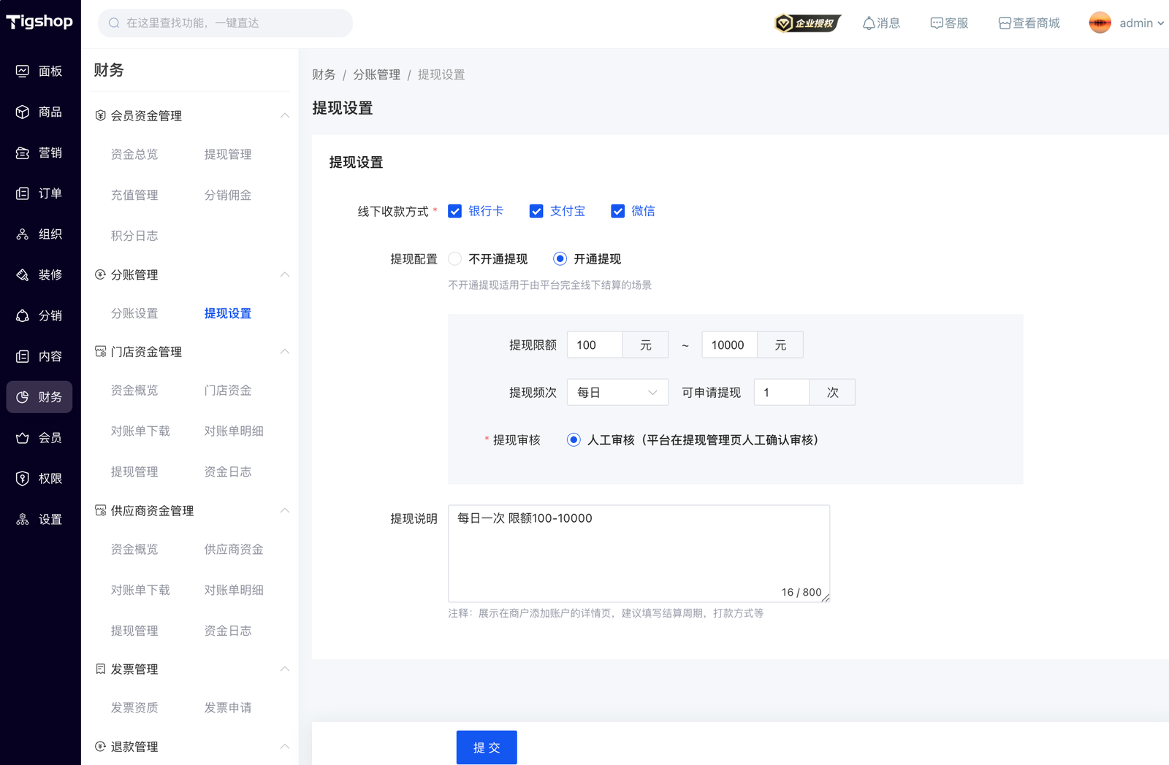Click the 面板 dashboard icon in sidebar
Viewport: 1169px width, 765px height.
pos(23,71)
